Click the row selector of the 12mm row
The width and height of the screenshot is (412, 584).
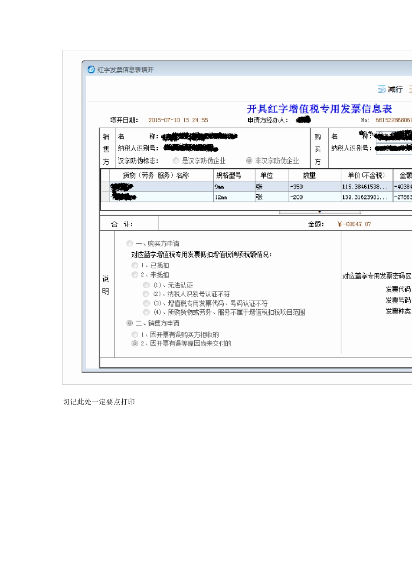[105, 197]
